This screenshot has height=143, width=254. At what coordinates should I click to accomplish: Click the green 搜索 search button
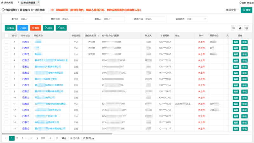[246, 10]
